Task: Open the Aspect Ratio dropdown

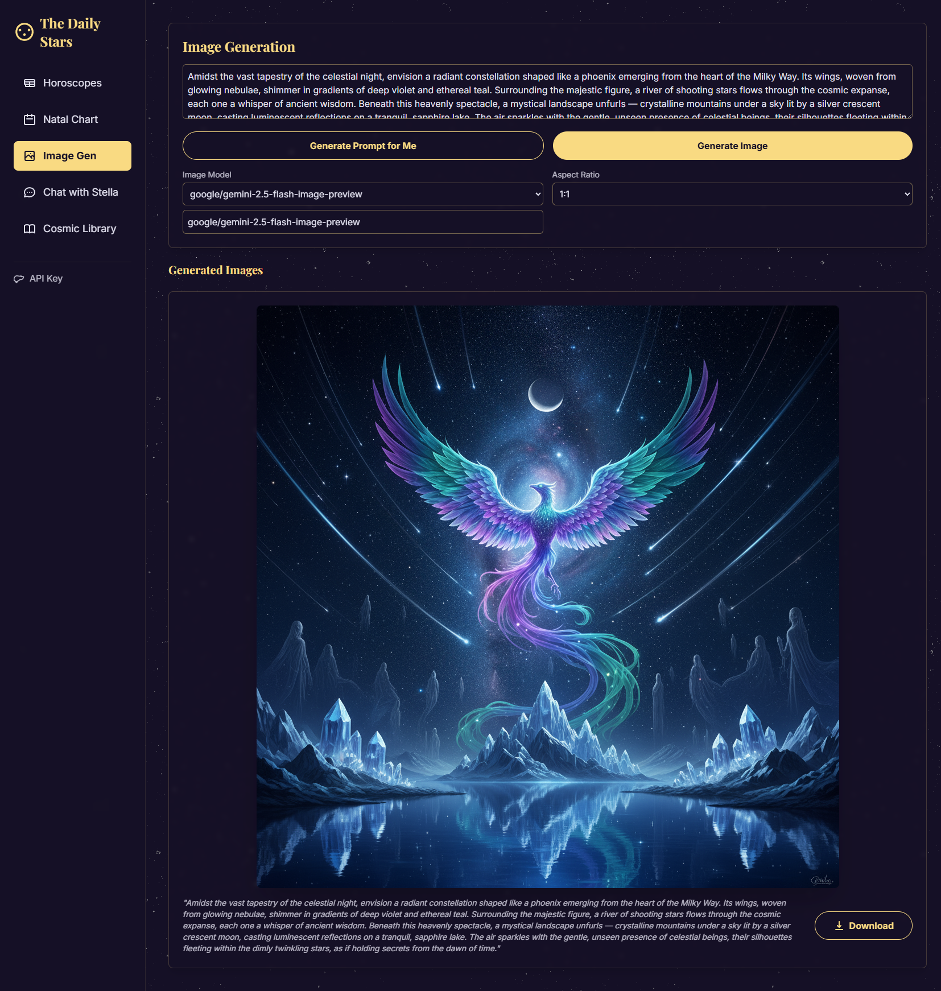Action: pos(732,194)
